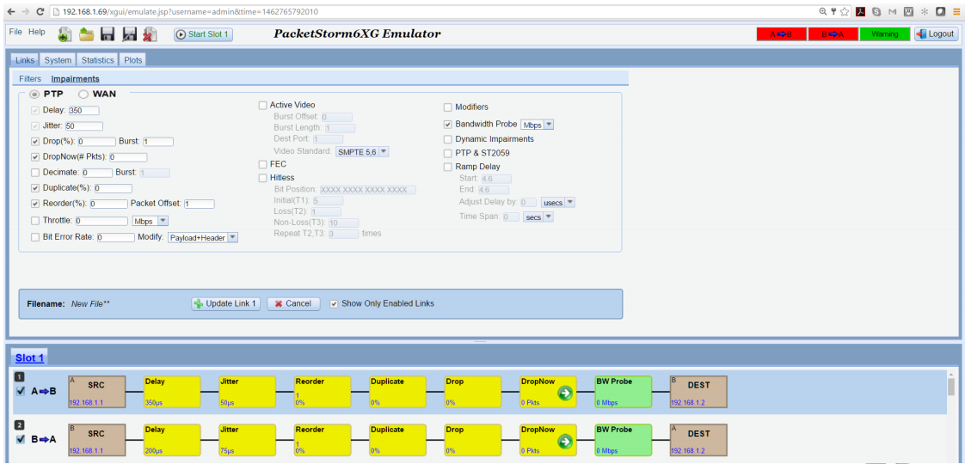Click the Gmail extension icon

tap(893, 12)
